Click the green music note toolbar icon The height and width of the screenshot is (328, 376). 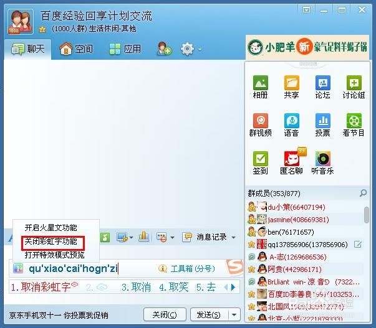coord(105,238)
